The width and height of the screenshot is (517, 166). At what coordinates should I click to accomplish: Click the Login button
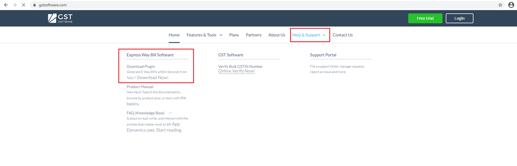(459, 18)
